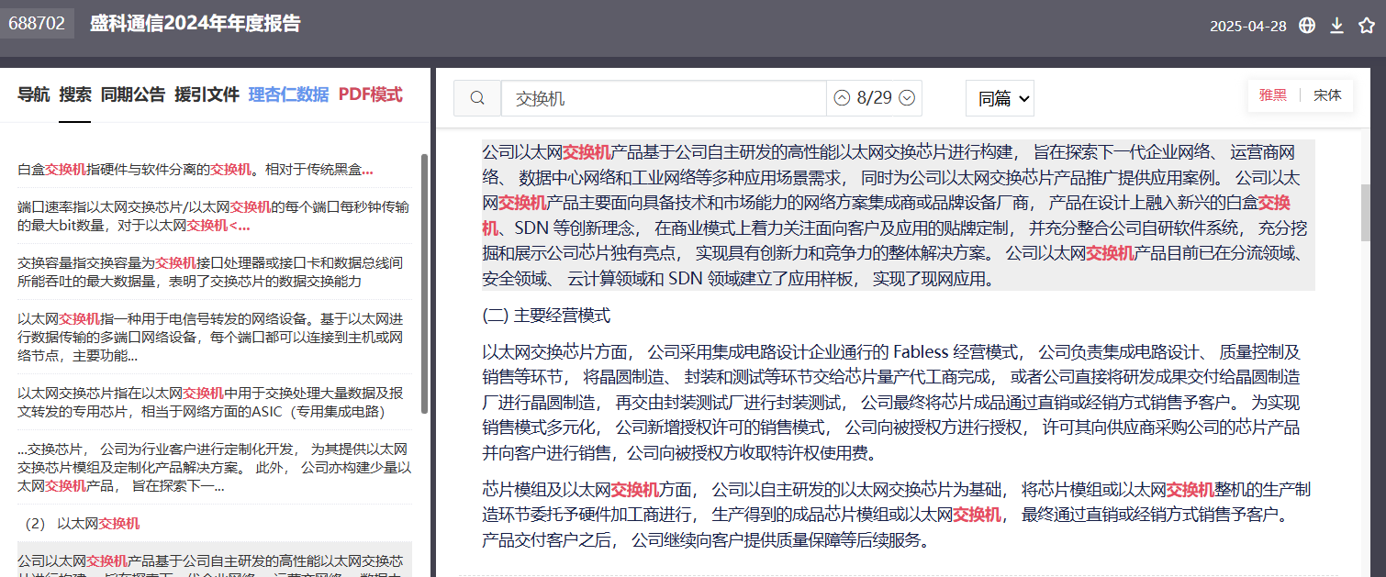1386x577 pixels.
Task: Switch to PDF模式
Action: coord(370,94)
